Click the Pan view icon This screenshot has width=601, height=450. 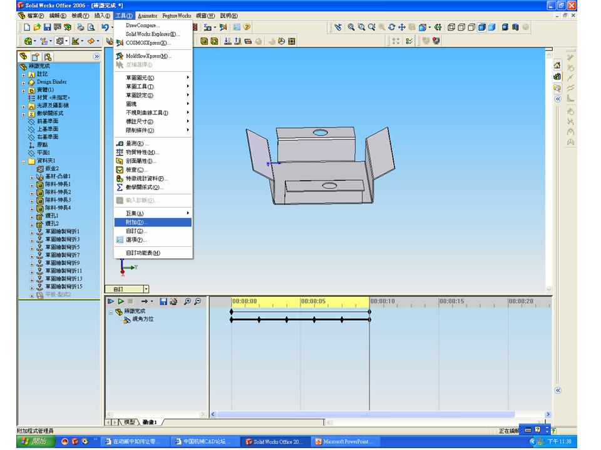point(402,27)
